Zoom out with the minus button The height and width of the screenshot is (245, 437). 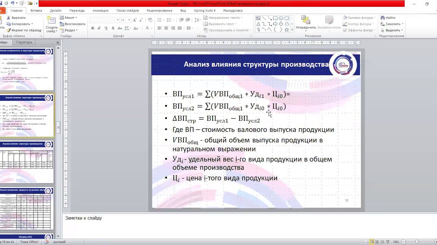point(403,242)
